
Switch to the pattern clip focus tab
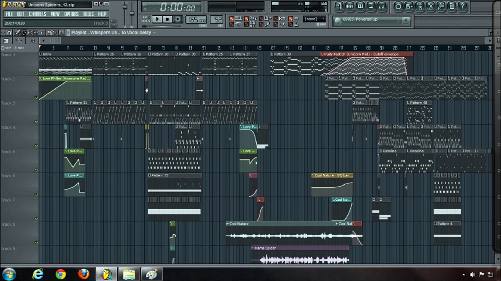[x=32, y=41]
